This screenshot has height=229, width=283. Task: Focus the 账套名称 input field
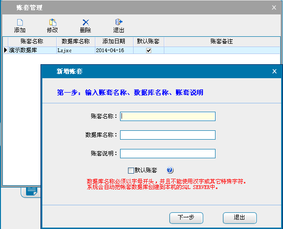168,116
